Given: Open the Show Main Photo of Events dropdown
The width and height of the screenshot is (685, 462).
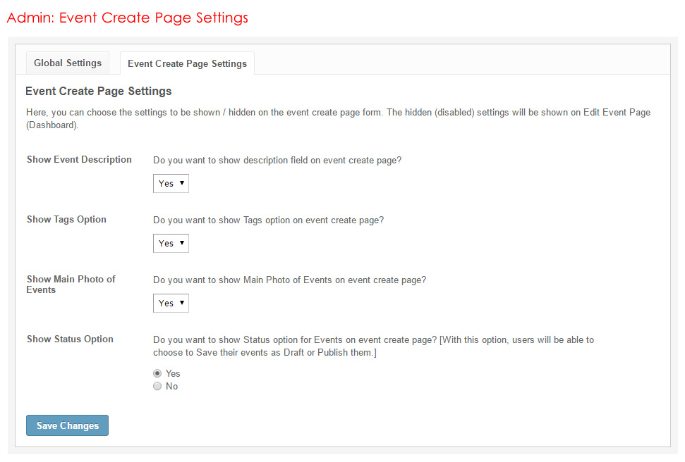Looking at the screenshot, I should (171, 304).
